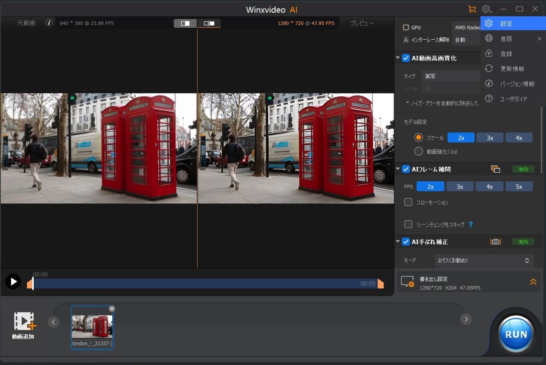Screen dimensions: 546x365
Task: Set scale to 3x
Action: pos(490,138)
